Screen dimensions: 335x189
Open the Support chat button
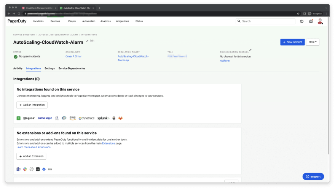coord(313,176)
